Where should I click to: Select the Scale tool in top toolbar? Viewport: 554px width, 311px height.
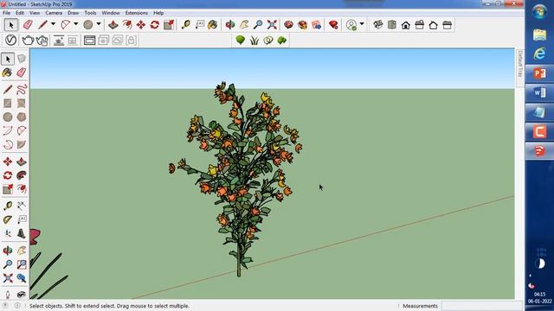click(x=169, y=25)
